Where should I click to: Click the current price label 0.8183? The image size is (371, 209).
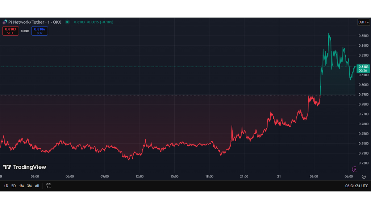coord(363,69)
